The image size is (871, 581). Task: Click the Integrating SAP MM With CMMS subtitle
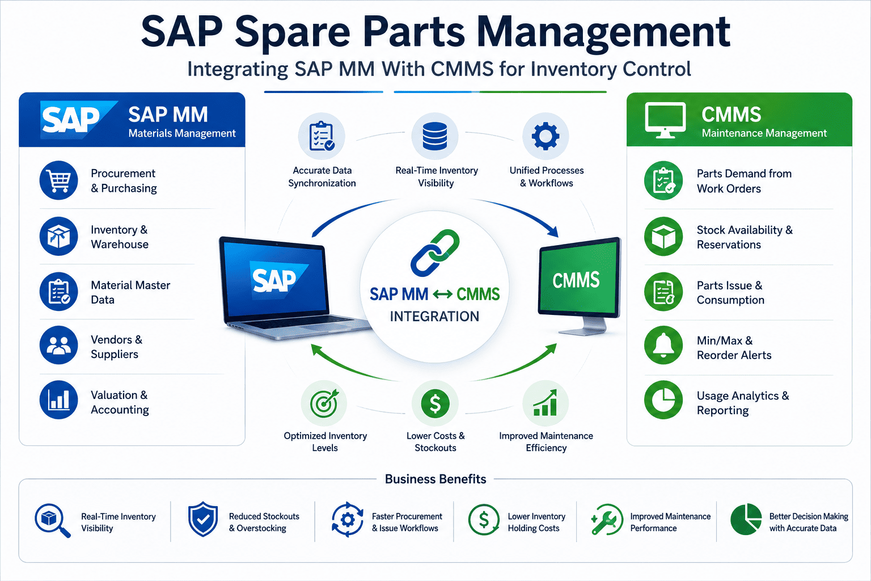[439, 69]
